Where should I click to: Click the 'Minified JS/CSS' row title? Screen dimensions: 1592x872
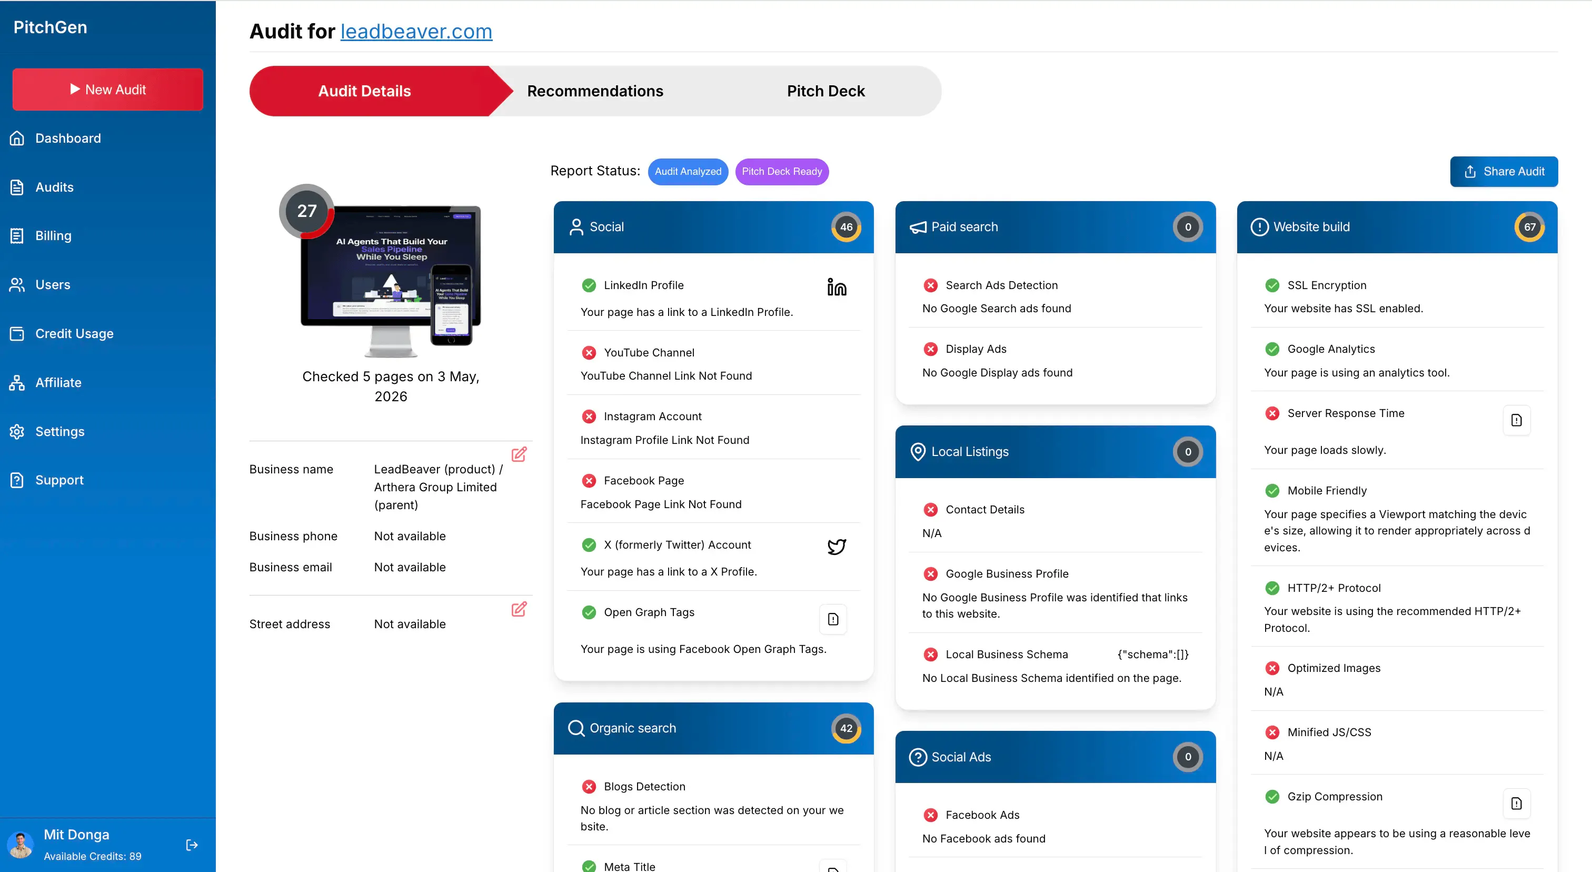pyautogui.click(x=1329, y=732)
